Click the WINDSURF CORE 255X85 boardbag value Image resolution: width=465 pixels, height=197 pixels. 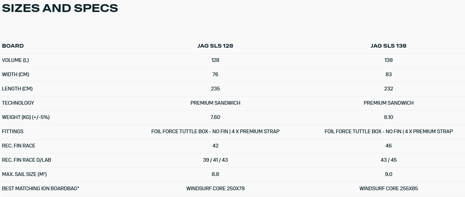point(388,188)
